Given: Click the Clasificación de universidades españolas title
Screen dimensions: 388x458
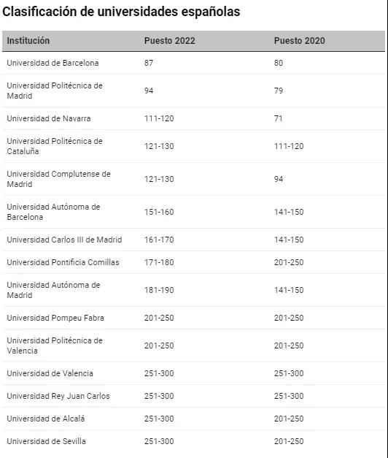Looking at the screenshot, I should [121, 12].
